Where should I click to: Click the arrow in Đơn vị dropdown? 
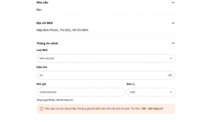[171, 92]
